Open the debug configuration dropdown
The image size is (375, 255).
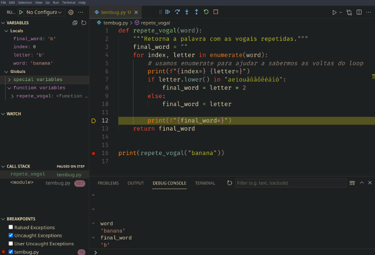[44, 12]
